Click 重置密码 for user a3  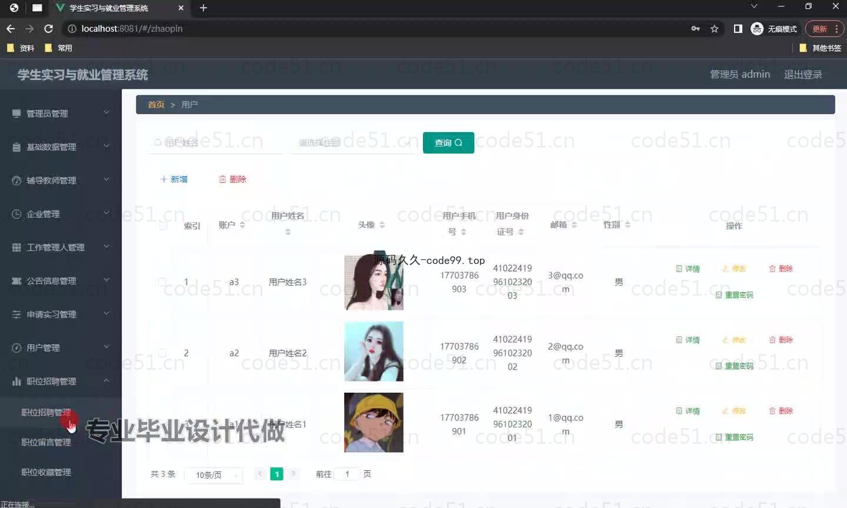[734, 295]
